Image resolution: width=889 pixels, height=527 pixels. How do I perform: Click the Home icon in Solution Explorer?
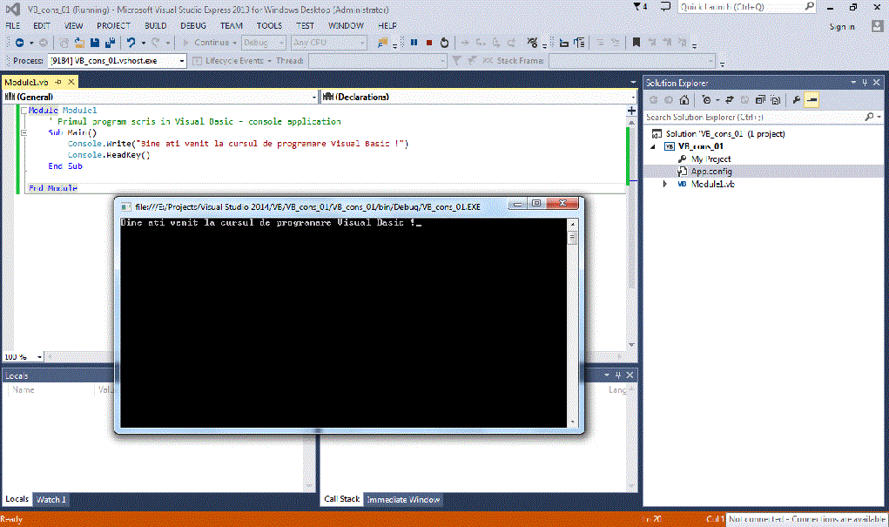[684, 100]
